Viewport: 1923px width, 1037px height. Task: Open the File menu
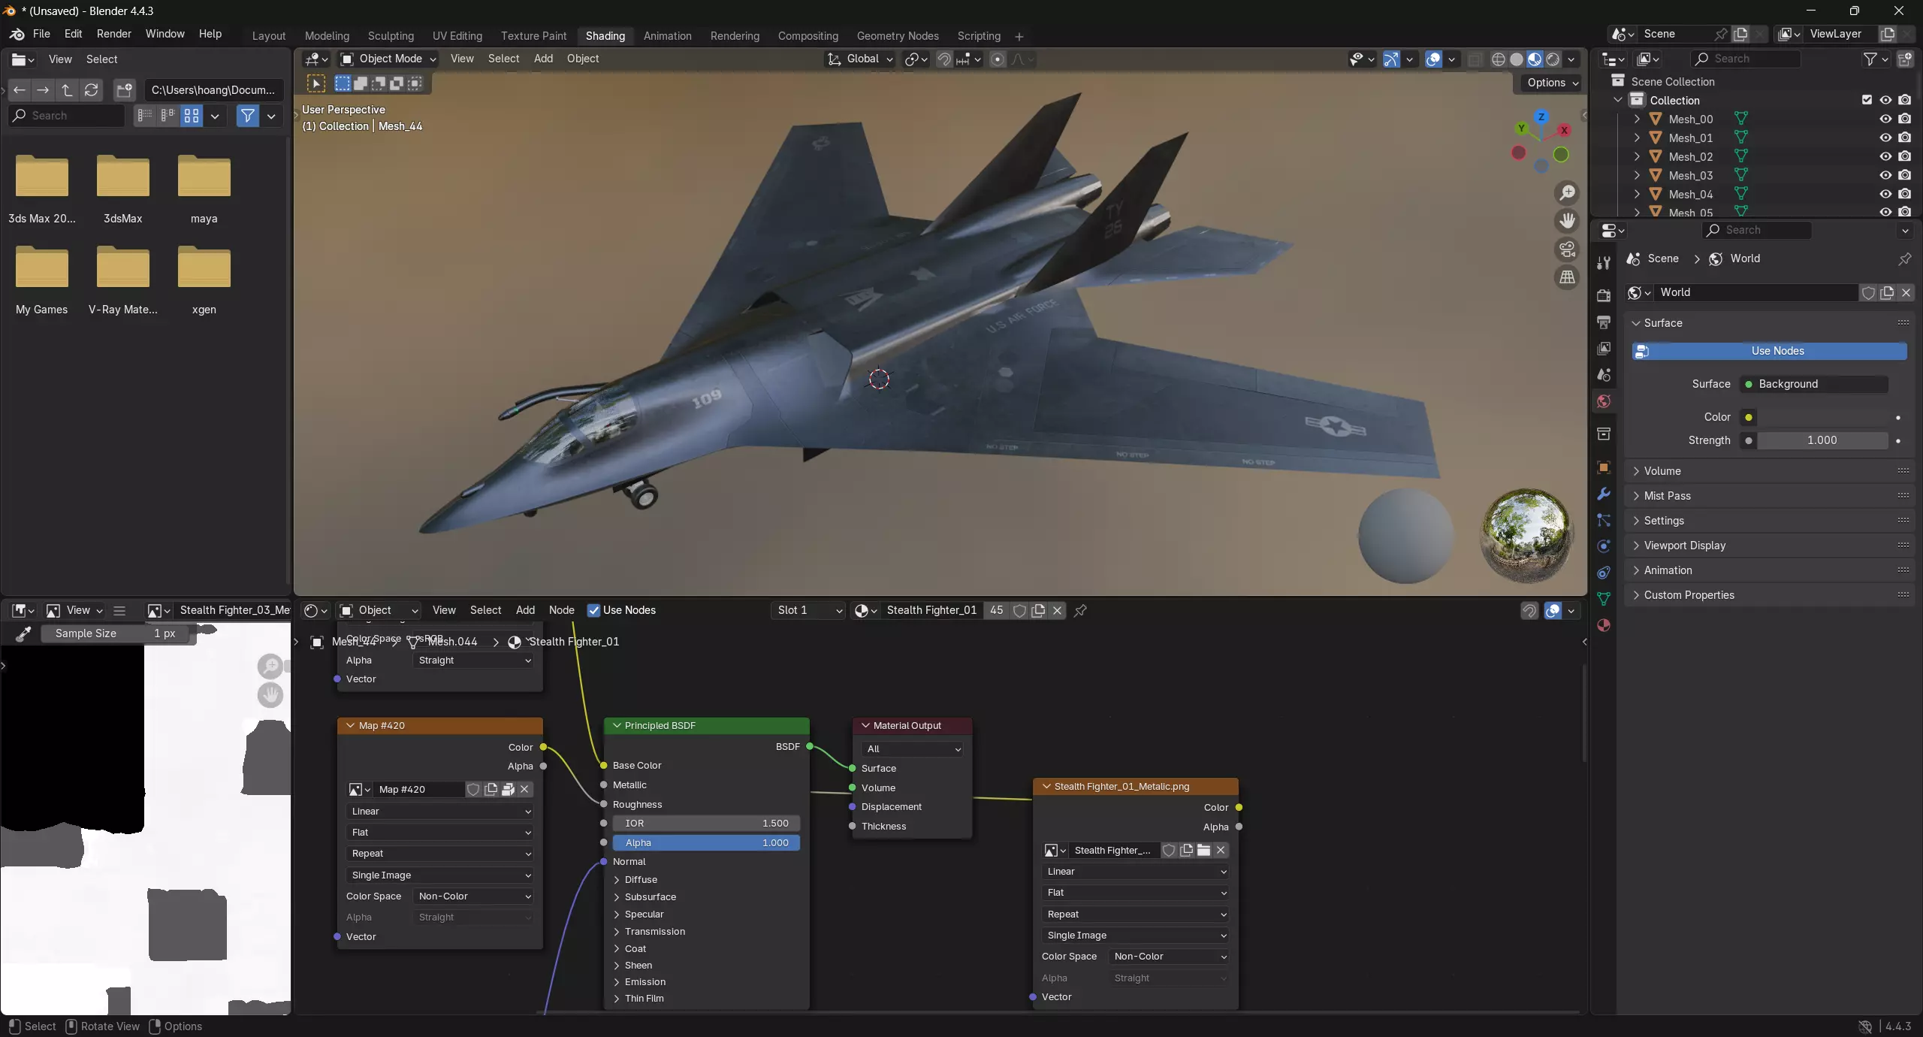(x=41, y=34)
